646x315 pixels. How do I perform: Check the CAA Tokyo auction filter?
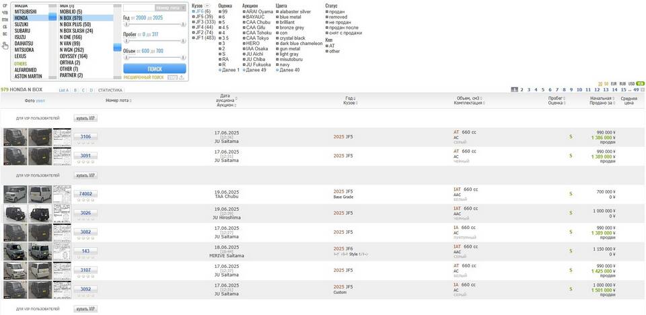244,38
